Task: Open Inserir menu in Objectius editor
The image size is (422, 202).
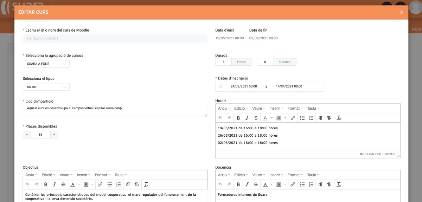Action: 83,175
